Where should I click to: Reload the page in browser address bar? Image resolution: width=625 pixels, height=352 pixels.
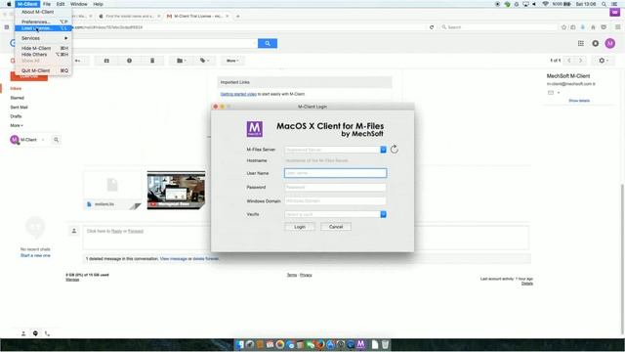tap(432, 27)
